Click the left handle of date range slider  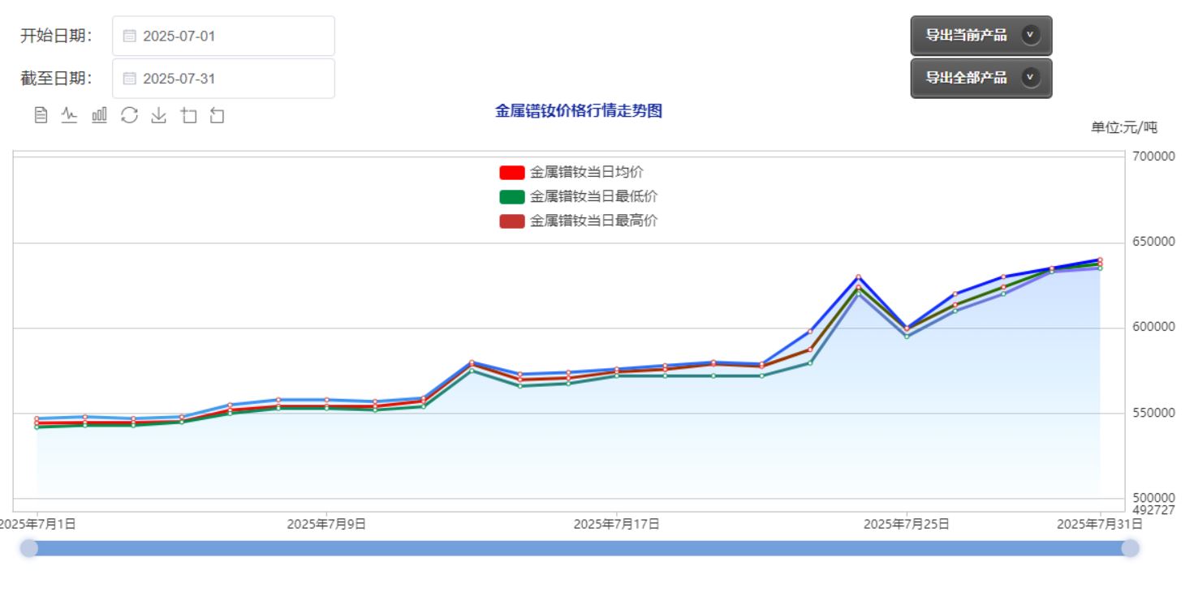point(29,548)
